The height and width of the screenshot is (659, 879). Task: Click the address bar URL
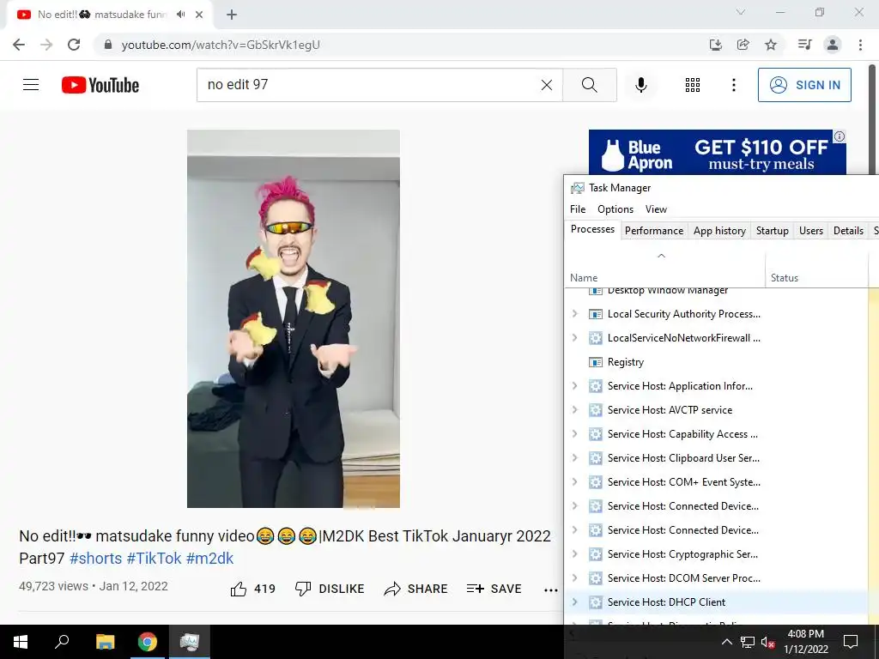pyautogui.click(x=221, y=45)
